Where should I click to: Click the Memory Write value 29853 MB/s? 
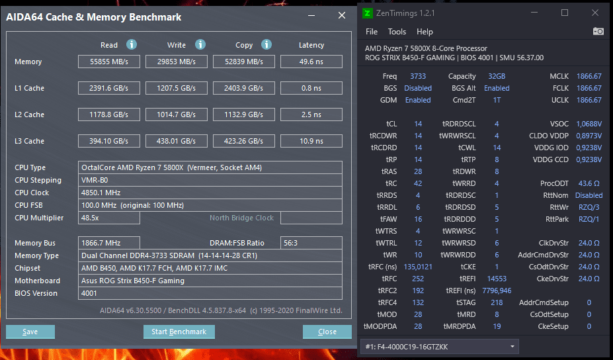click(177, 62)
